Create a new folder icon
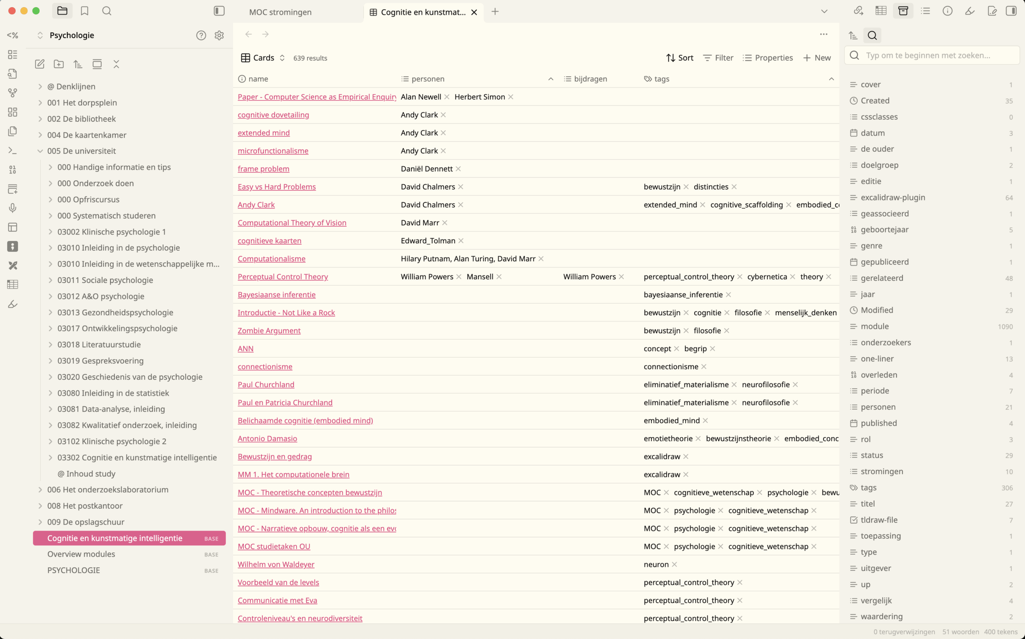The height and width of the screenshot is (639, 1025). pos(59,64)
